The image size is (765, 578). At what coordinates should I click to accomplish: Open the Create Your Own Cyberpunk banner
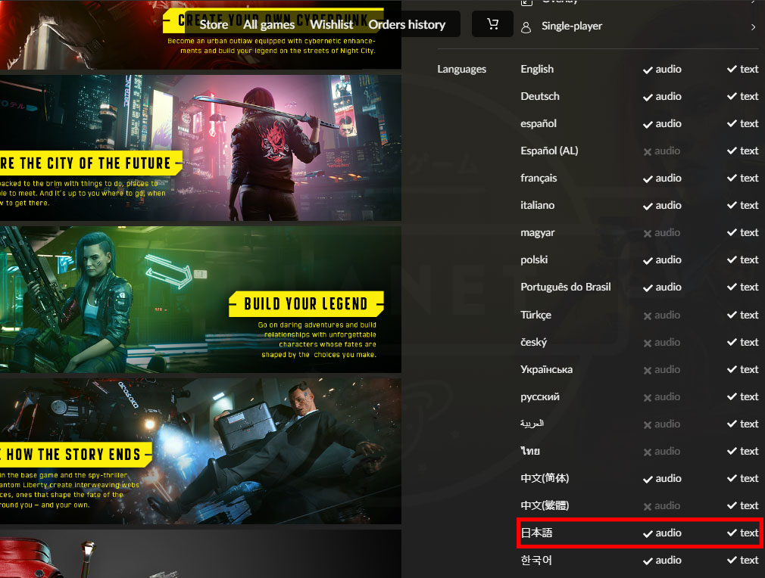(x=201, y=35)
